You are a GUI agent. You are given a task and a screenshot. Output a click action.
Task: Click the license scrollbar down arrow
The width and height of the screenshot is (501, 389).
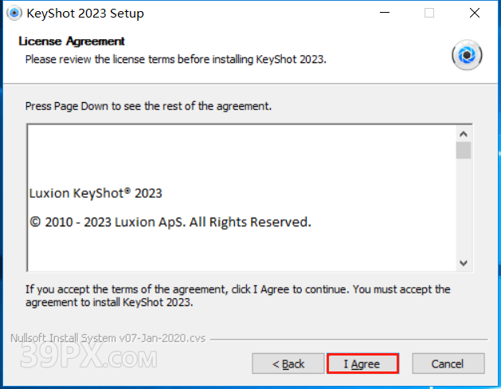[464, 263]
